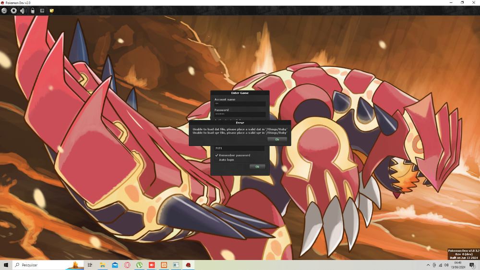The image size is (480, 270).
Task: Focus the Password input field
Action: [x=240, y=114]
